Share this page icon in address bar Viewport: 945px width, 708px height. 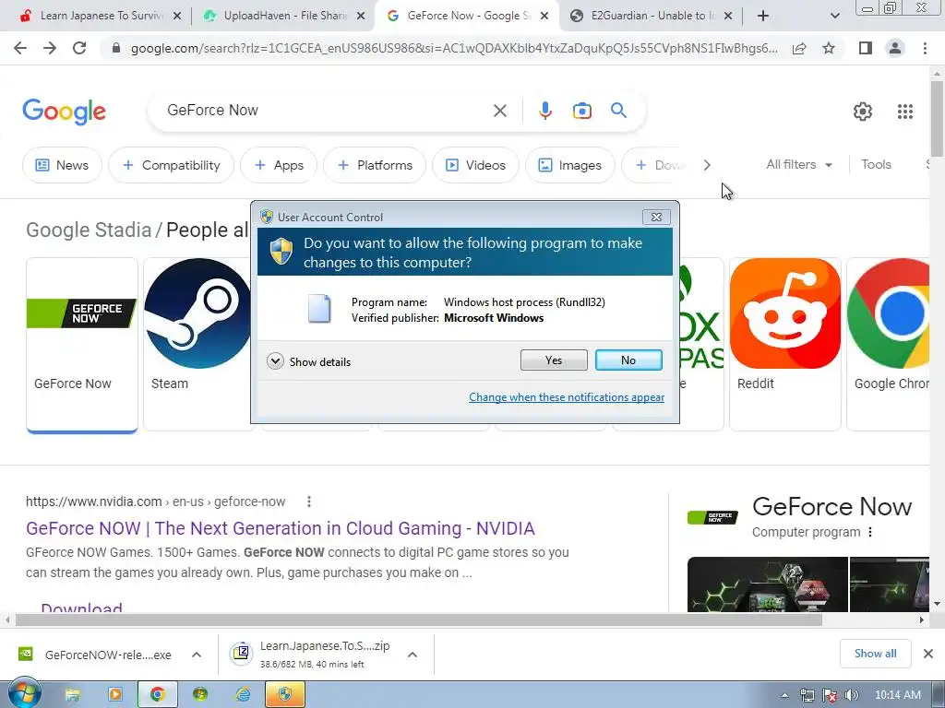(x=799, y=48)
